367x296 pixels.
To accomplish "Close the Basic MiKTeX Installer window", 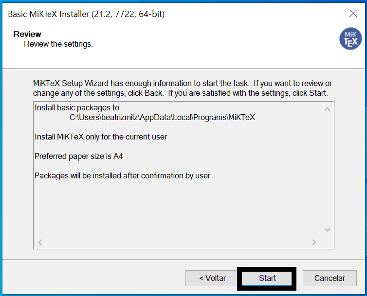I will [x=353, y=14].
